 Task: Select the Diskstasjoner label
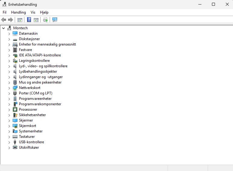tap(29, 39)
